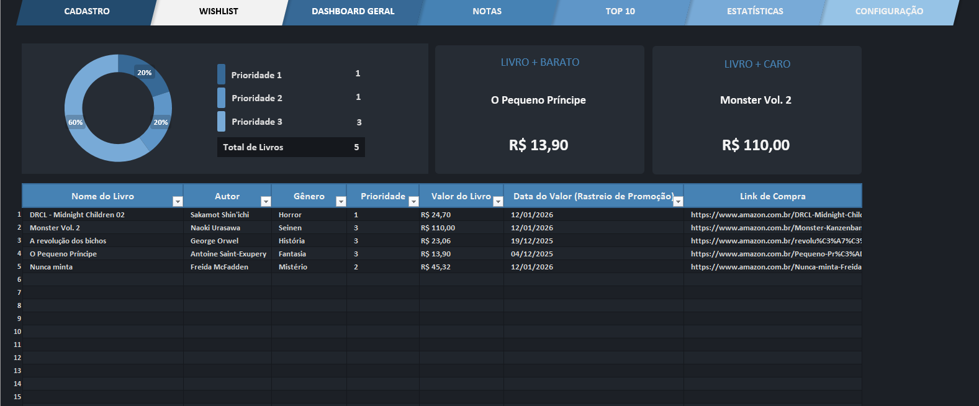979x406 pixels.
Task: Select the cell 'A revolução dos bichos'
Action: (103, 241)
